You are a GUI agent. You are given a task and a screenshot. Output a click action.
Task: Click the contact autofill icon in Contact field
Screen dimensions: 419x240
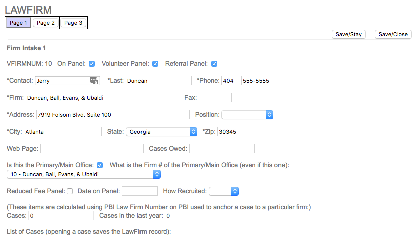(94, 81)
